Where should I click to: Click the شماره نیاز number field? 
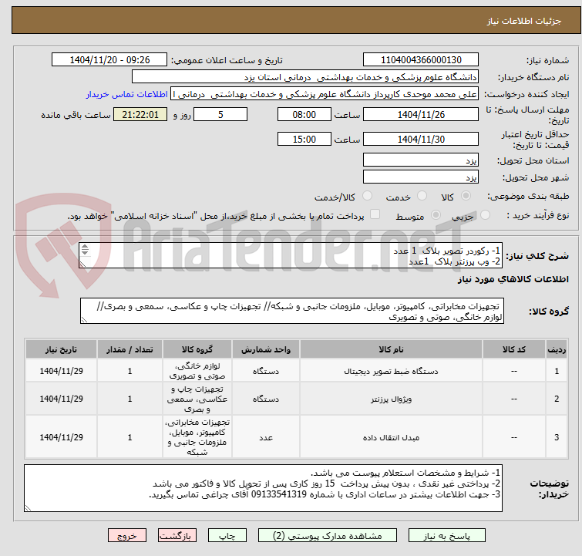click(x=421, y=60)
